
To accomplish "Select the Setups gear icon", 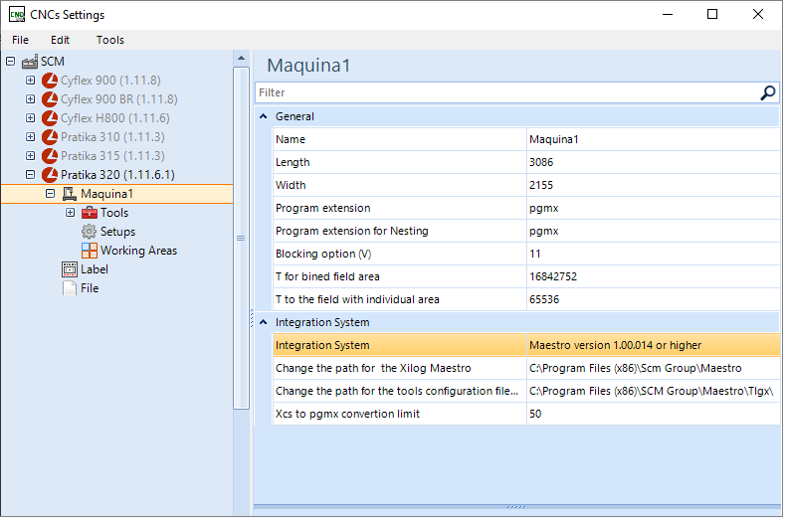I will (90, 232).
